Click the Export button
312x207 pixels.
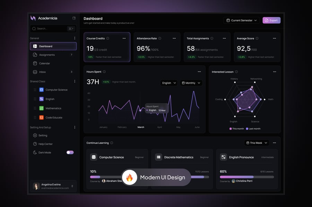271,20
